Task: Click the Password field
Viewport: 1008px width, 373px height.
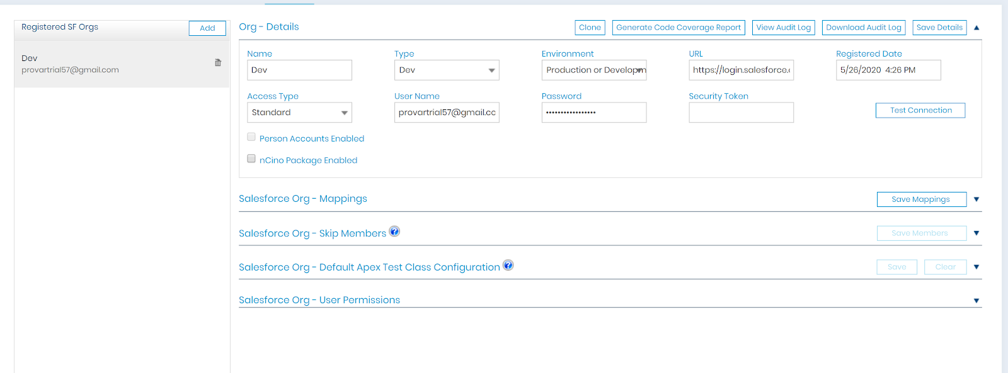Action: pos(594,113)
